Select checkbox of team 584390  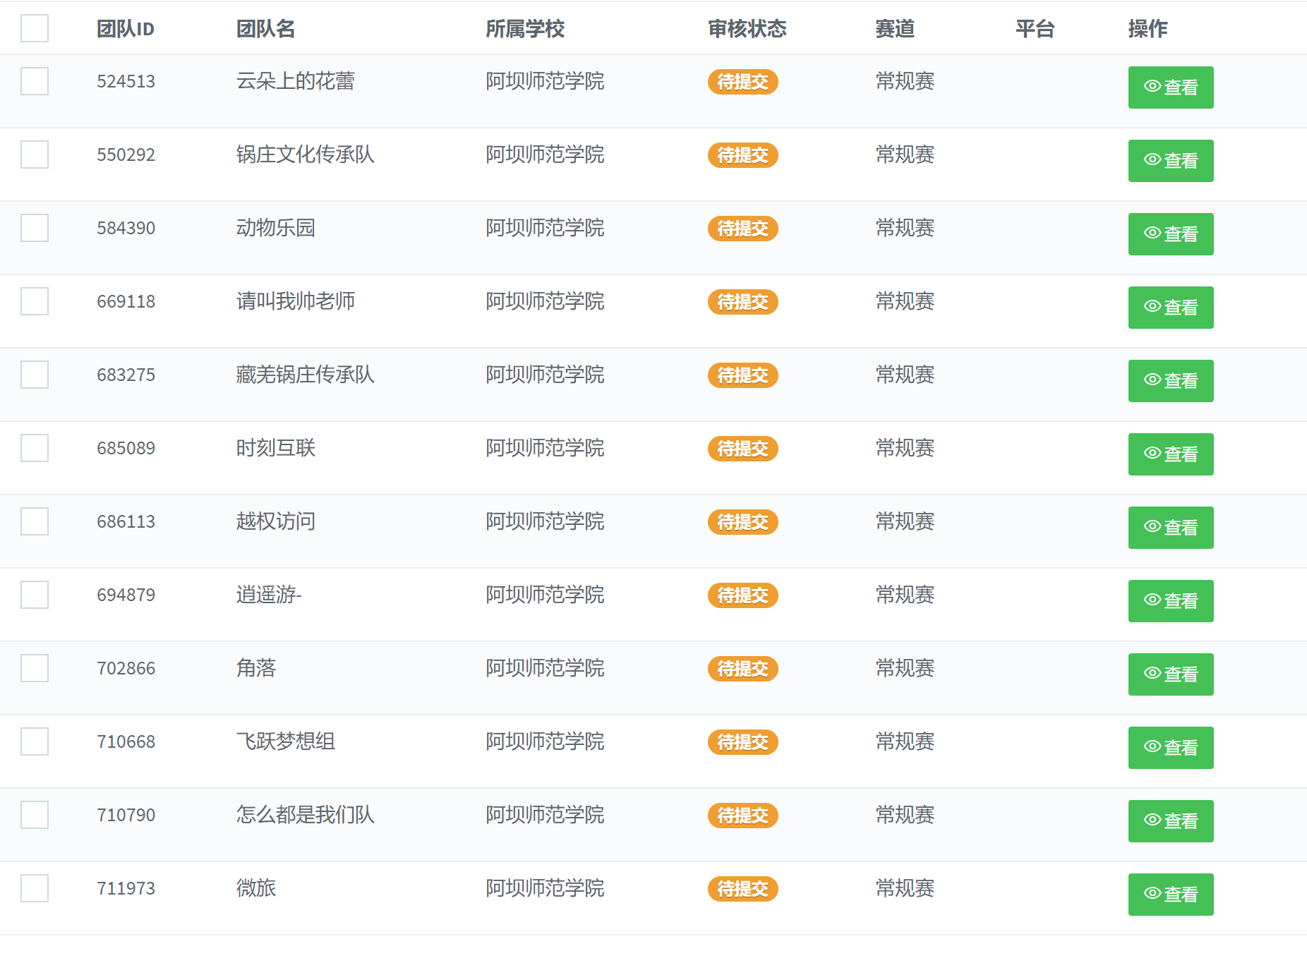click(x=35, y=228)
